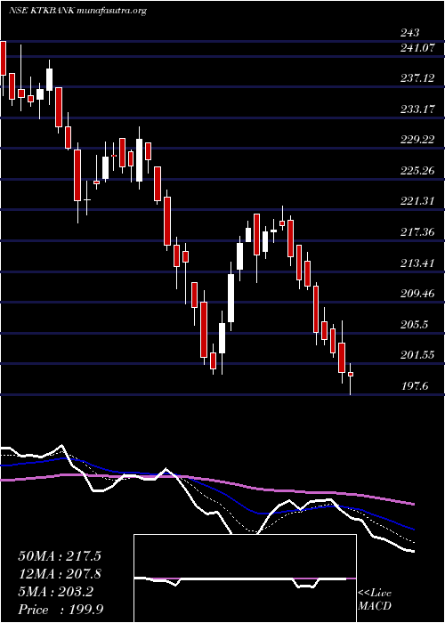The image size is (445, 623).
Task: Click the 50MA : 217.5 reading
Action: (x=58, y=556)
